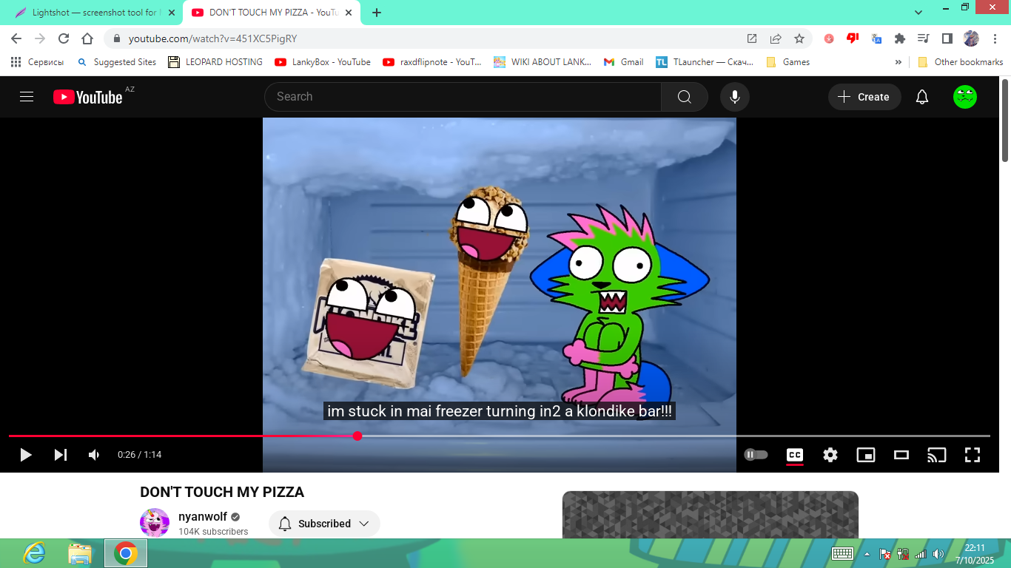Open the Extensions puzzle menu
1011x568 pixels.
(900, 38)
